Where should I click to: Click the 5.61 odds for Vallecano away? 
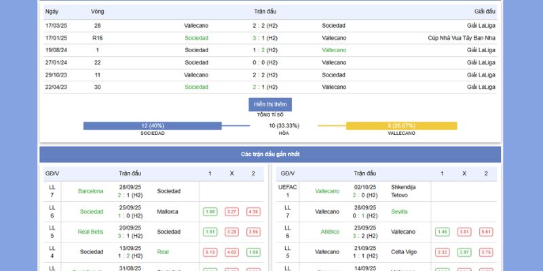pos(485,232)
